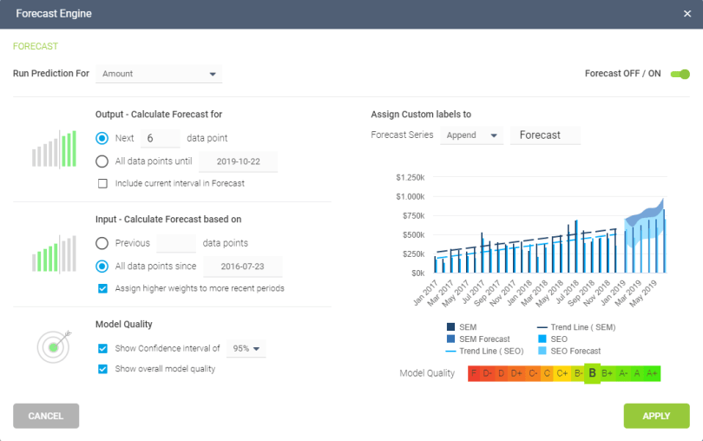Click the SEM legend swatch
Screen dimensions: 703x441
[x=450, y=327]
